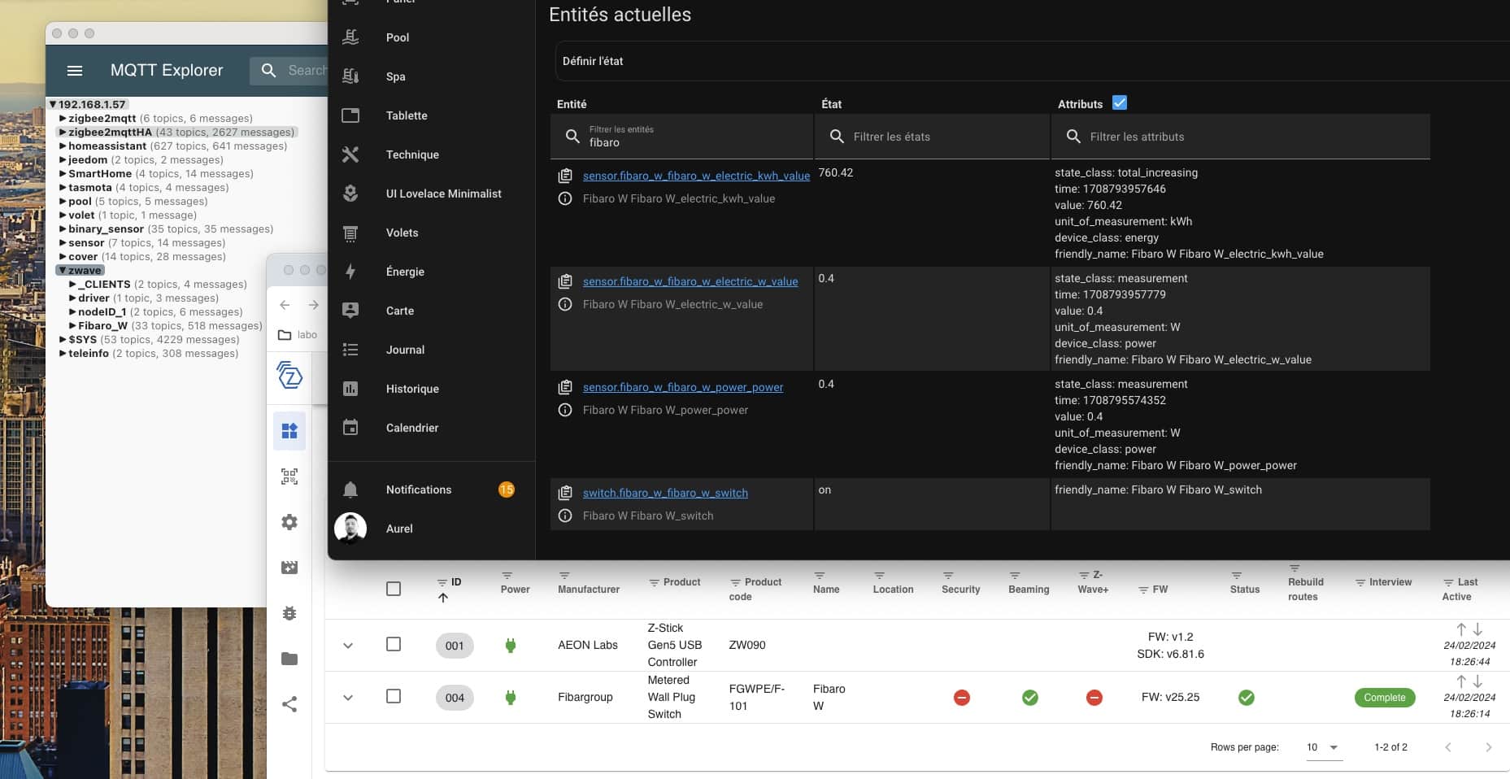Expand $SYS topic in MQTT Explorer
The height and width of the screenshot is (779, 1510).
pos(63,340)
